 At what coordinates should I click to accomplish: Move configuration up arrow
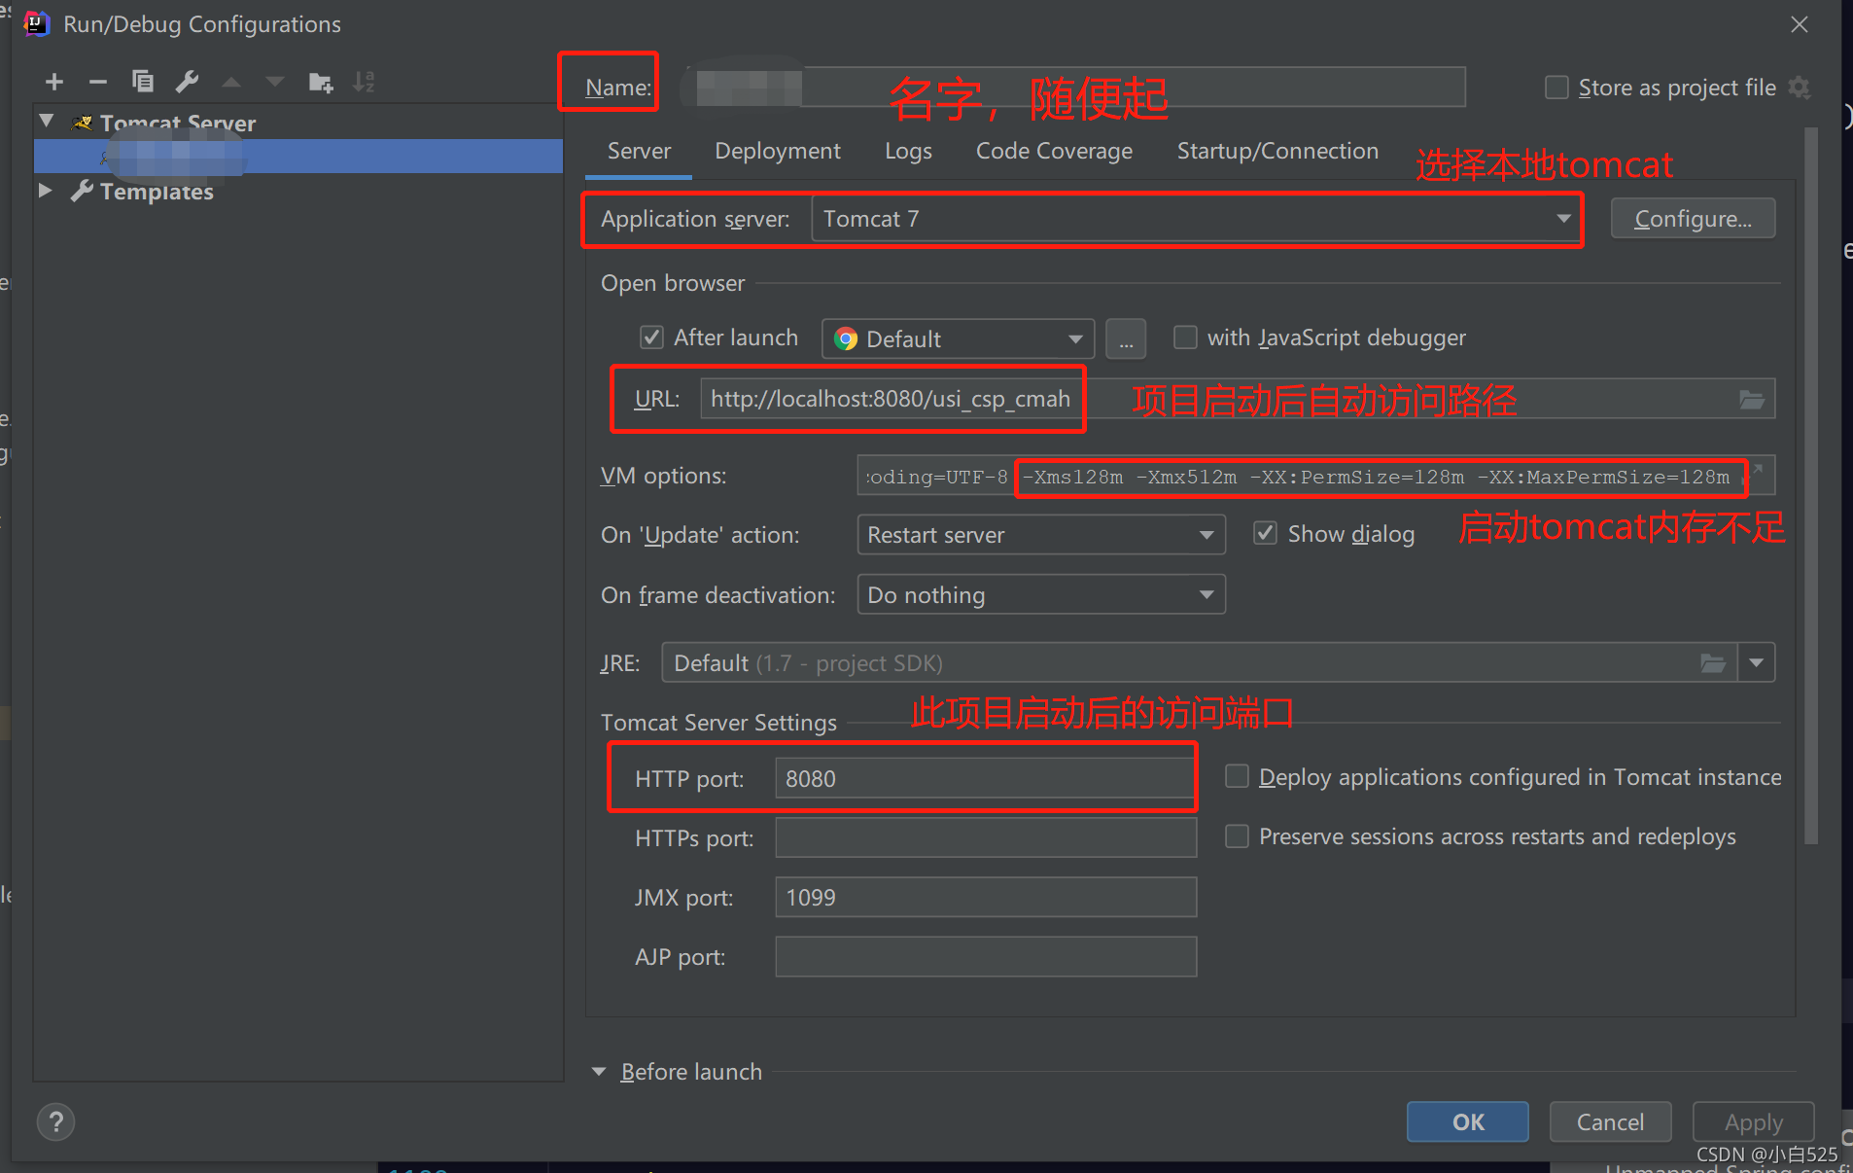point(231,83)
